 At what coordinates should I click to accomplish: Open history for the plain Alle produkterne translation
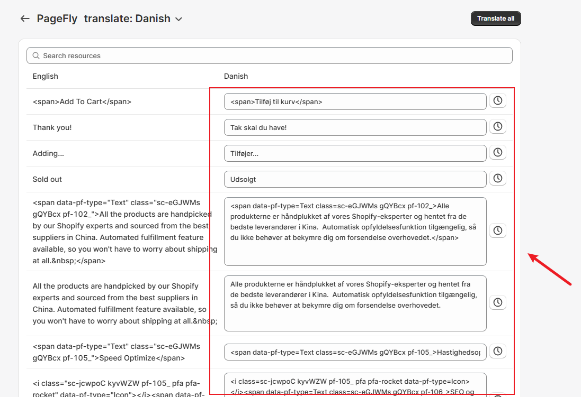[x=498, y=303]
